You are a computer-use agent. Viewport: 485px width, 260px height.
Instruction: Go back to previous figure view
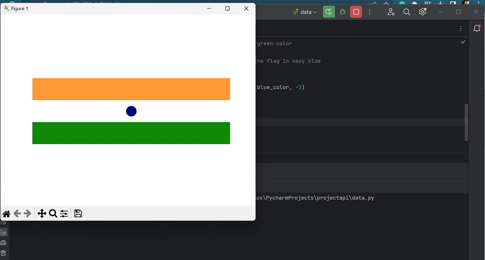[17, 213]
